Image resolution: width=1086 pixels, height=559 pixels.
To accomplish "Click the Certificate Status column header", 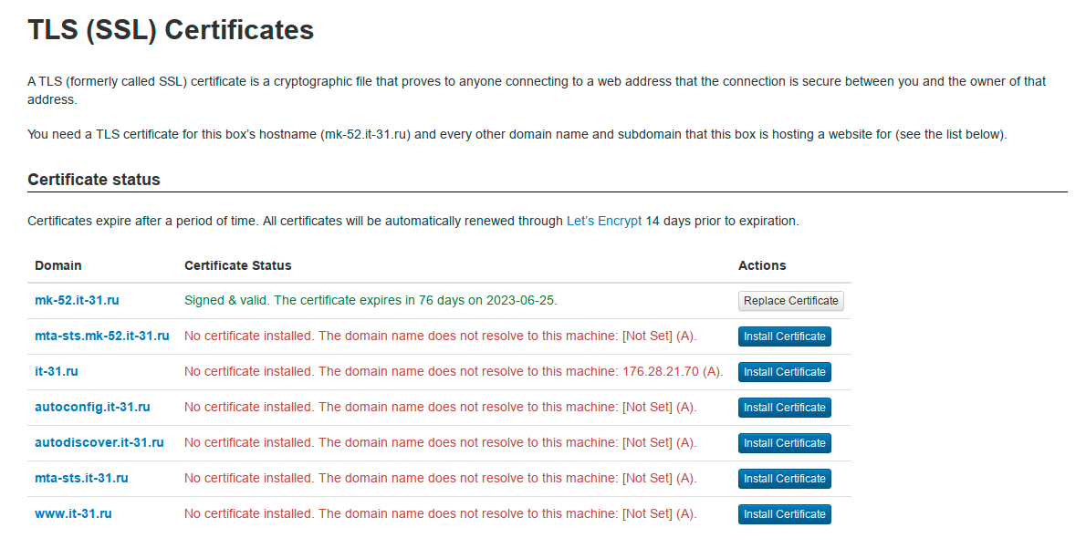I will coord(238,265).
